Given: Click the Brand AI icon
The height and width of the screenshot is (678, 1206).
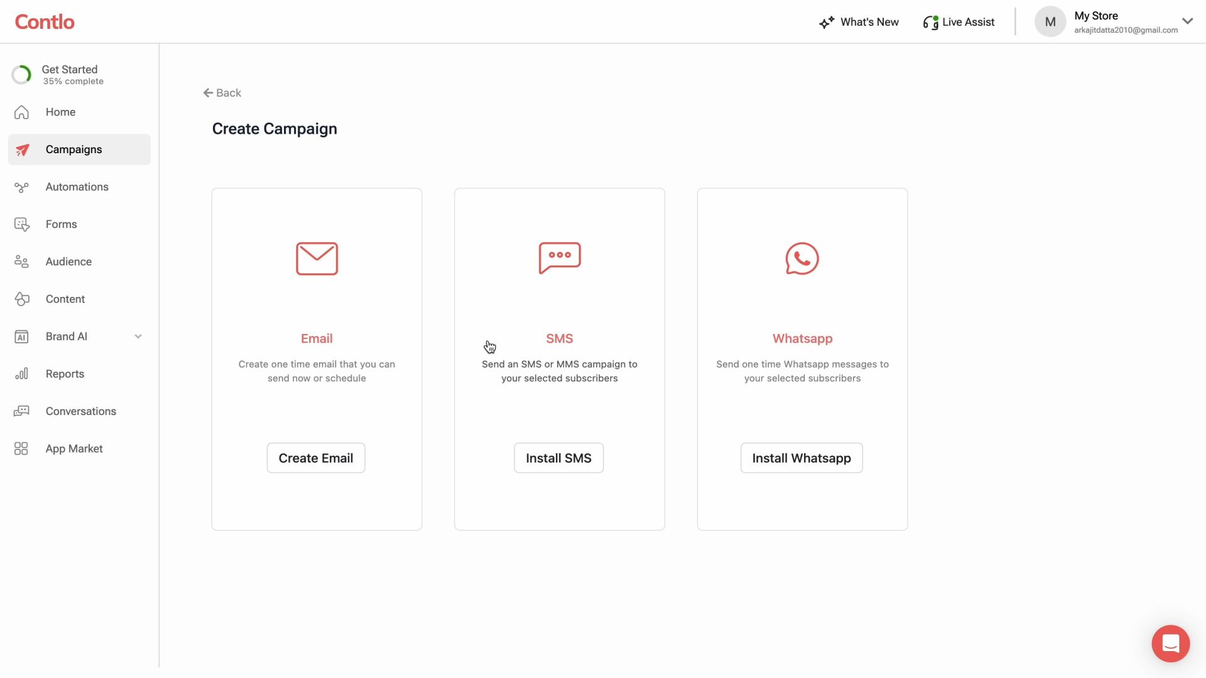Looking at the screenshot, I should [21, 336].
